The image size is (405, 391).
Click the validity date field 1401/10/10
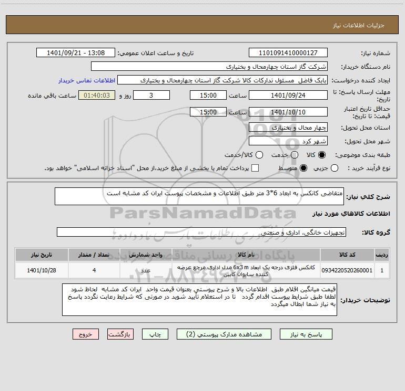(288, 112)
